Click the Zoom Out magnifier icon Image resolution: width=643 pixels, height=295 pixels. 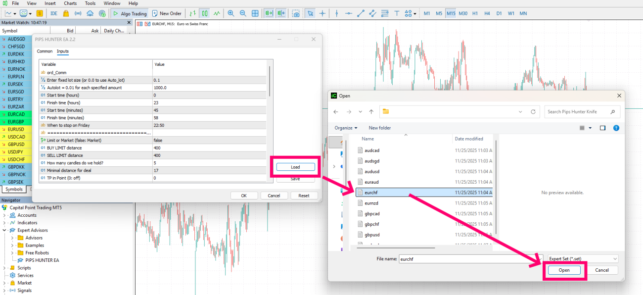tap(243, 13)
